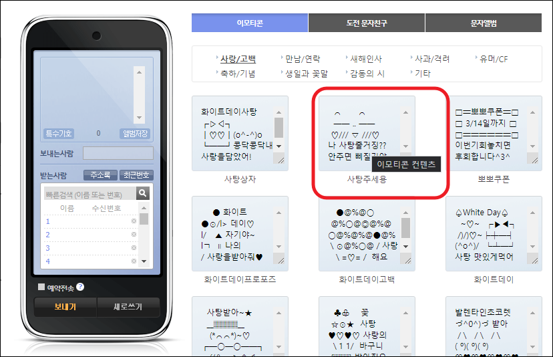Click down arrow of message area scrollbar
Viewport: 553px width, 357px height.
140,118
